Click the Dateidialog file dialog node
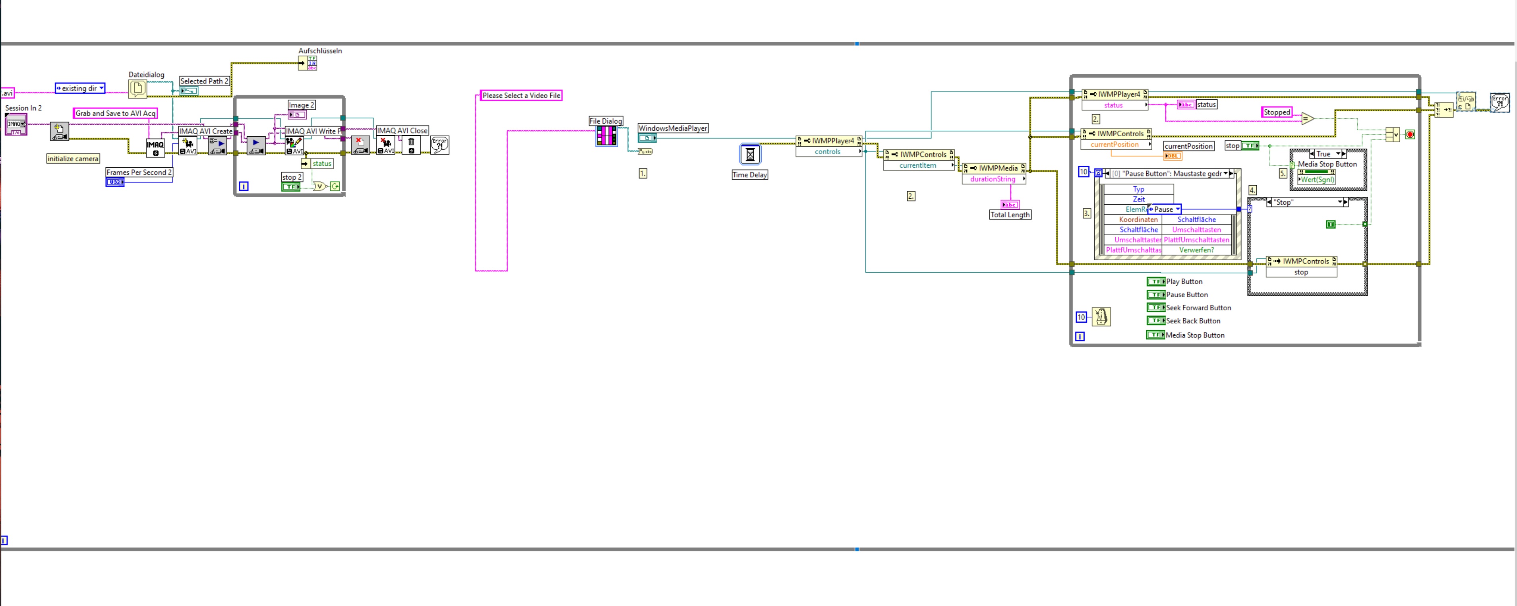 tap(137, 89)
